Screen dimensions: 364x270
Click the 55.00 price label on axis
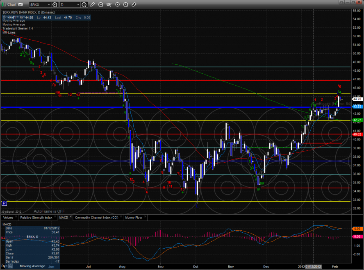(x=357, y=11)
